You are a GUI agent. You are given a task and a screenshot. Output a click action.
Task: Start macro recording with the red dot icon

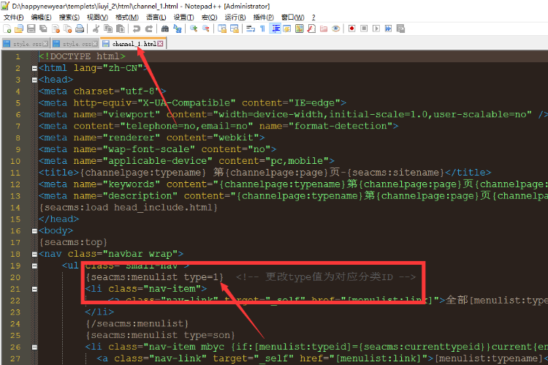pyautogui.click(x=352, y=29)
